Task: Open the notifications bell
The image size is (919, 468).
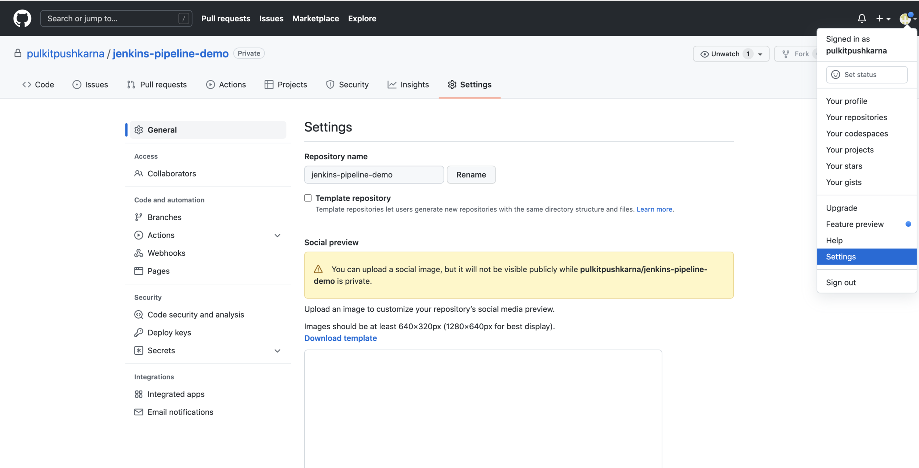Action: [x=862, y=18]
